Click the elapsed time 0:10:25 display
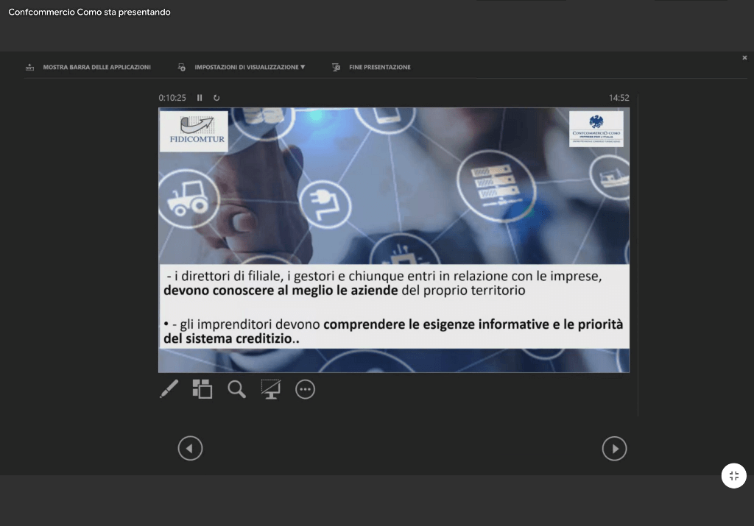The height and width of the screenshot is (526, 754). click(x=172, y=98)
